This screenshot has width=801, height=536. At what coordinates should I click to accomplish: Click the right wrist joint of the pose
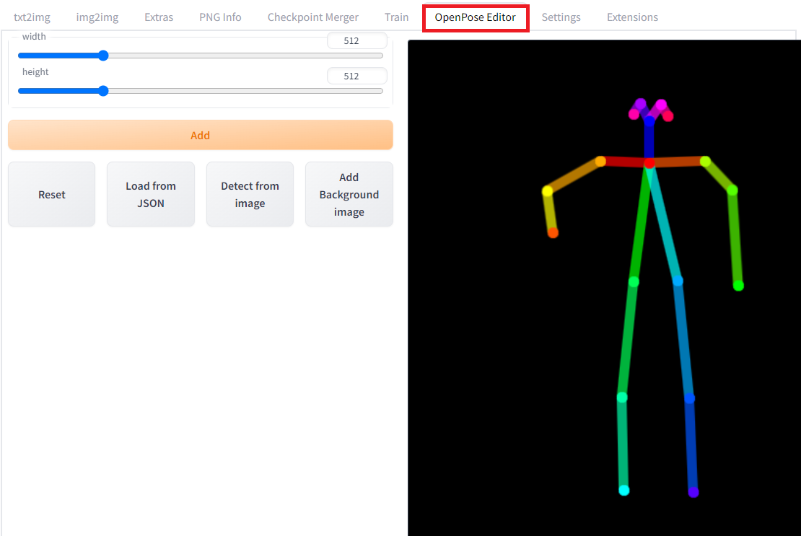tap(553, 232)
